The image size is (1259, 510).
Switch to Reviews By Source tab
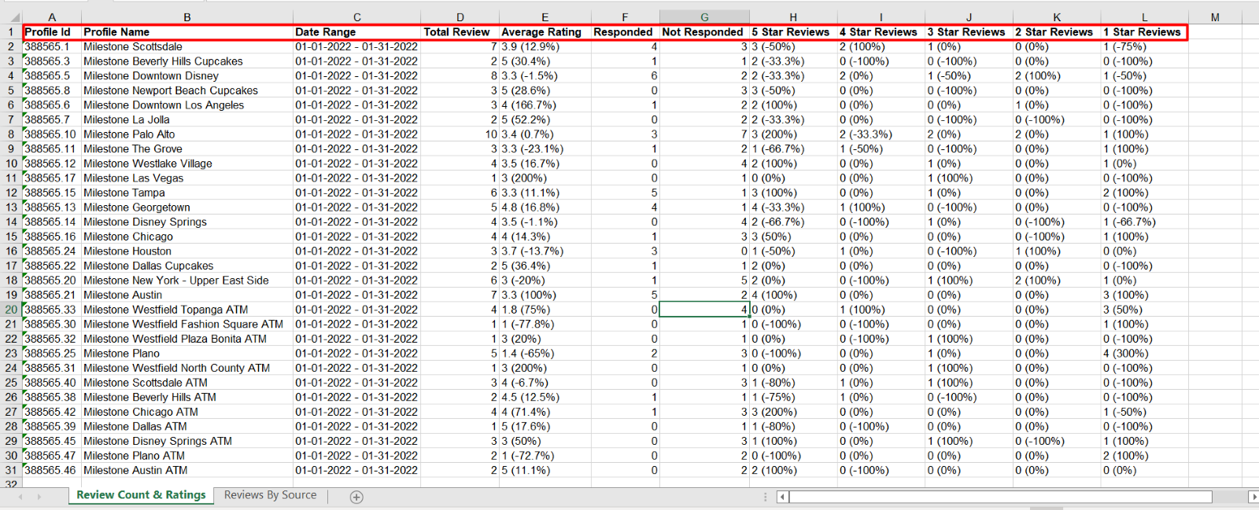(x=270, y=495)
